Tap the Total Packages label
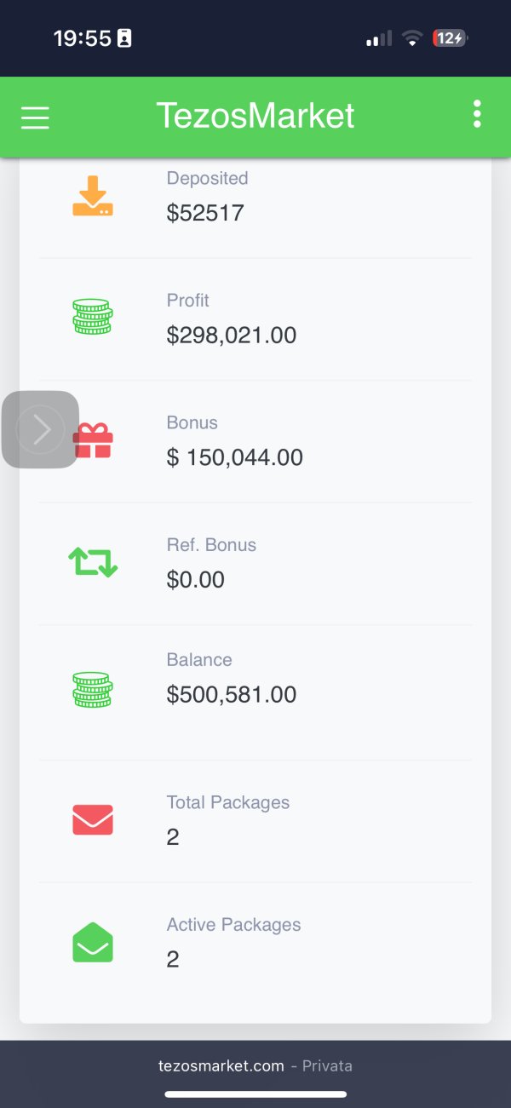 (x=228, y=802)
